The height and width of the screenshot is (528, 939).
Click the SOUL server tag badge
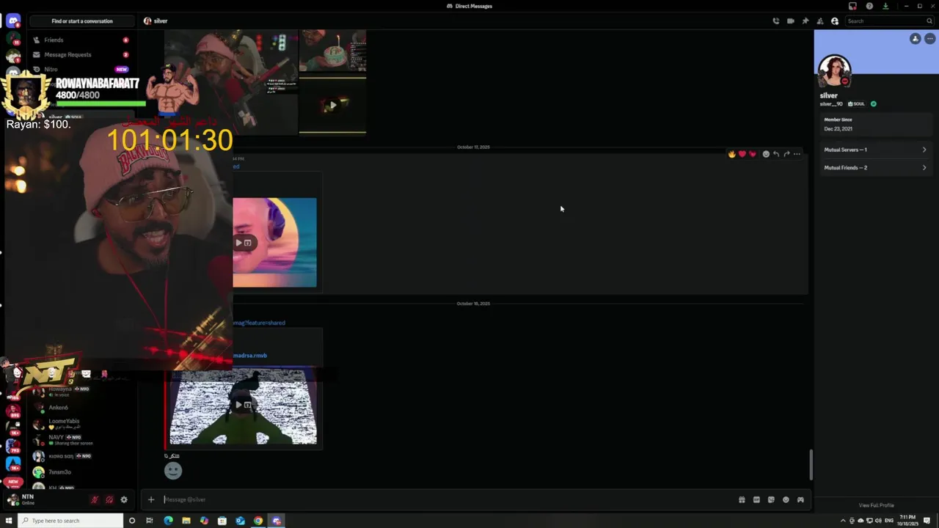pyautogui.click(x=857, y=104)
